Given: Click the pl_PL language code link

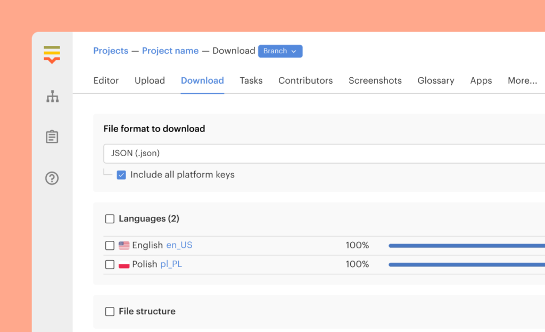Looking at the screenshot, I should pos(171,264).
